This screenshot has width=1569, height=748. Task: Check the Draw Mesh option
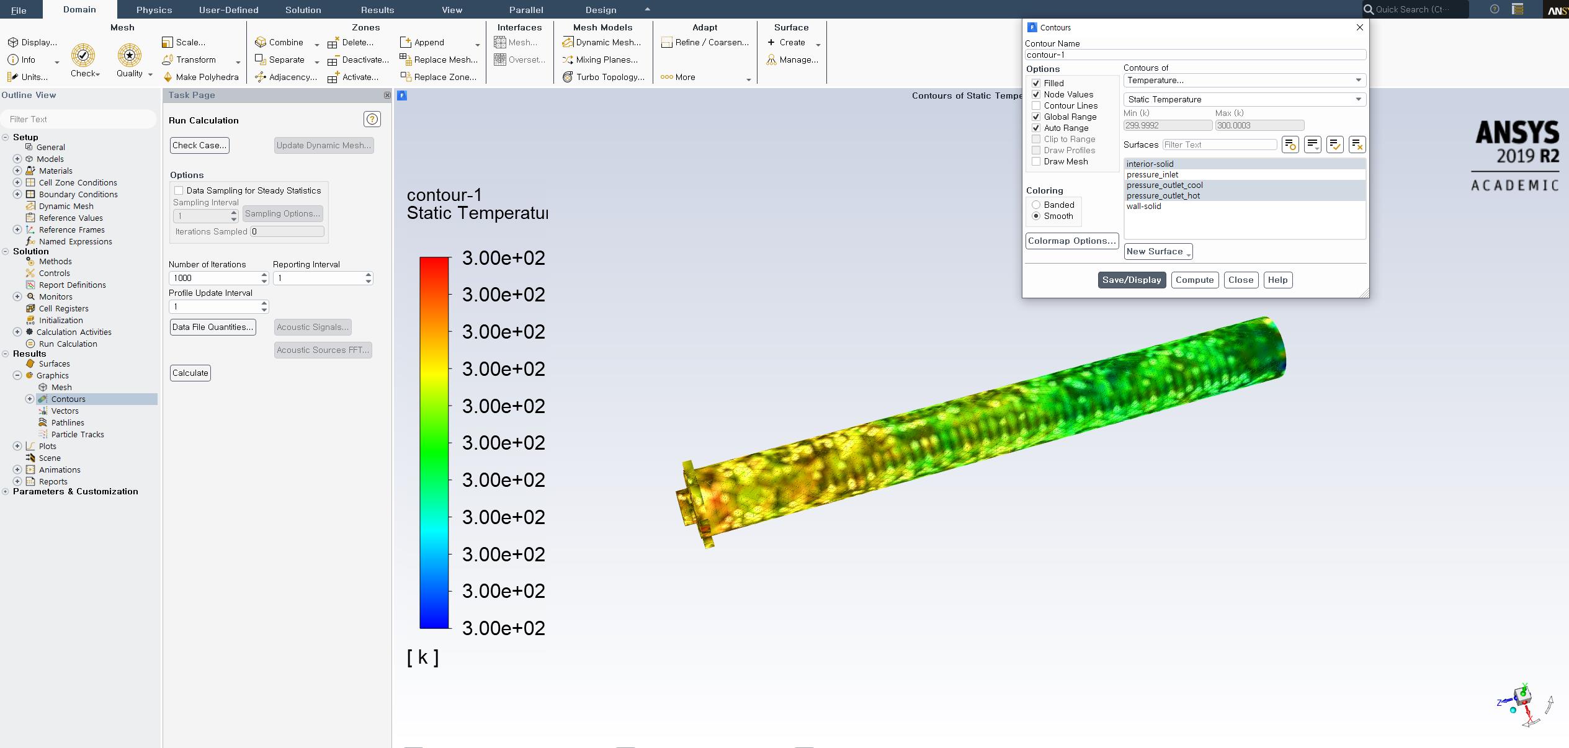tap(1036, 161)
